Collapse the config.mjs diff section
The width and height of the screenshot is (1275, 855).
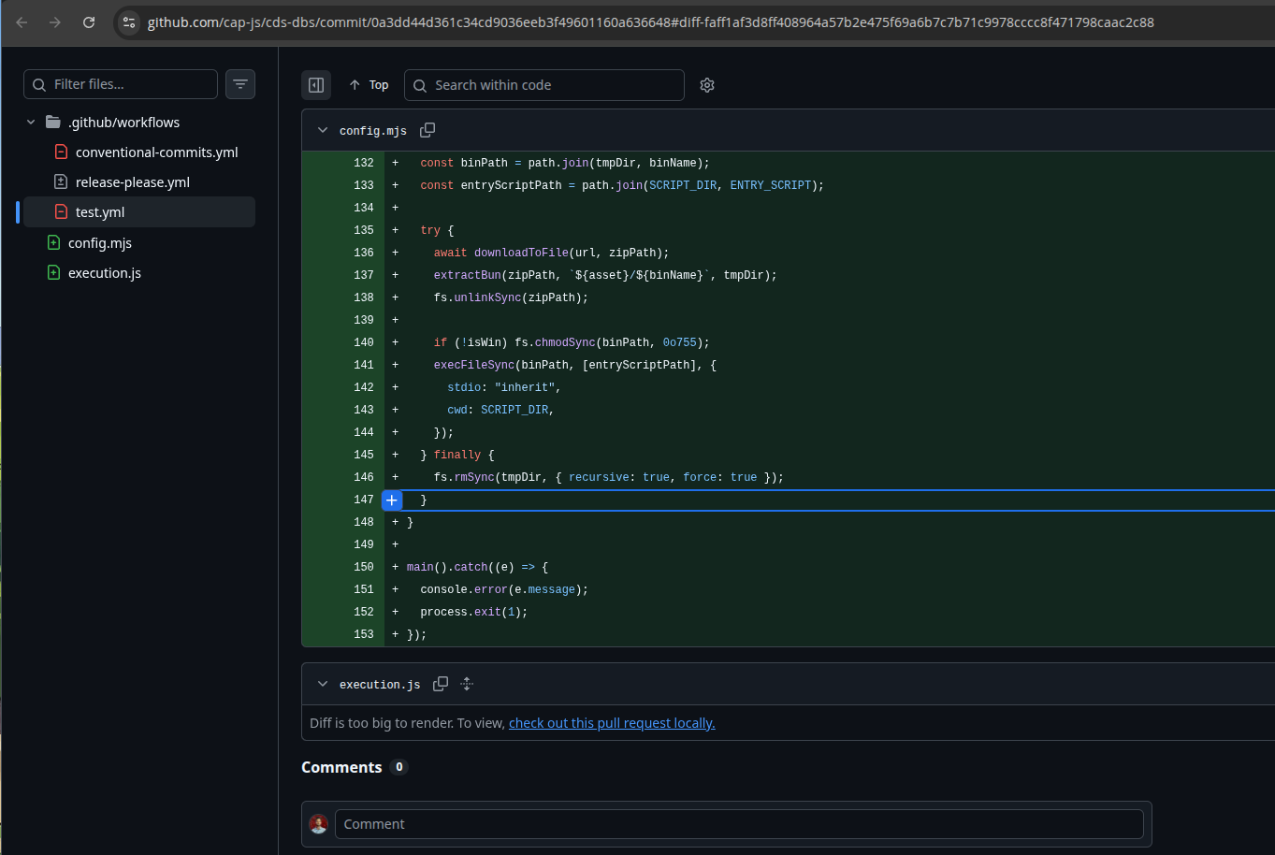(322, 130)
